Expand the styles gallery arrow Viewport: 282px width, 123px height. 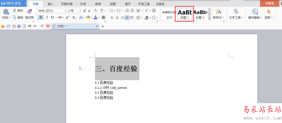(210, 18)
